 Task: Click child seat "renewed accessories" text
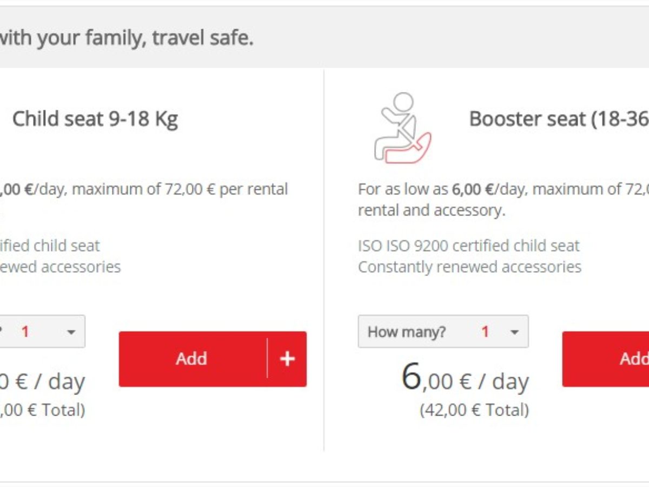tap(61, 267)
